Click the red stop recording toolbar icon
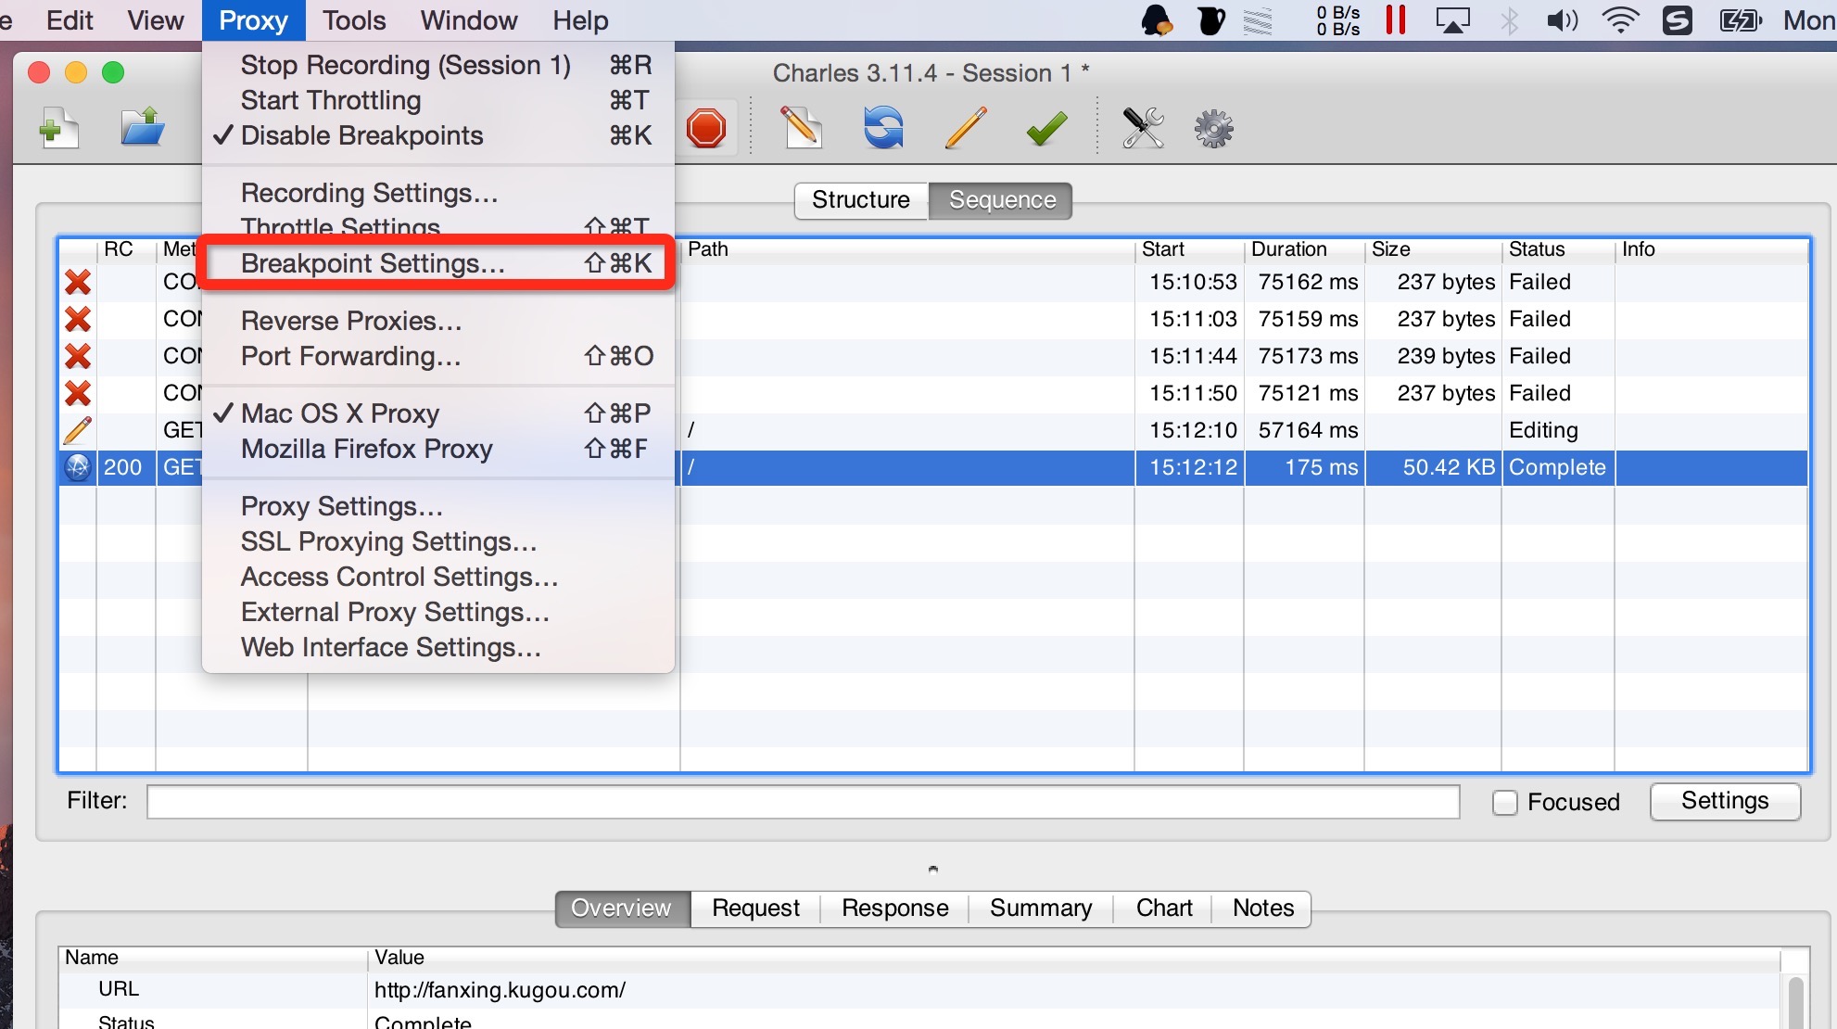The image size is (1837, 1029). pos(706,128)
